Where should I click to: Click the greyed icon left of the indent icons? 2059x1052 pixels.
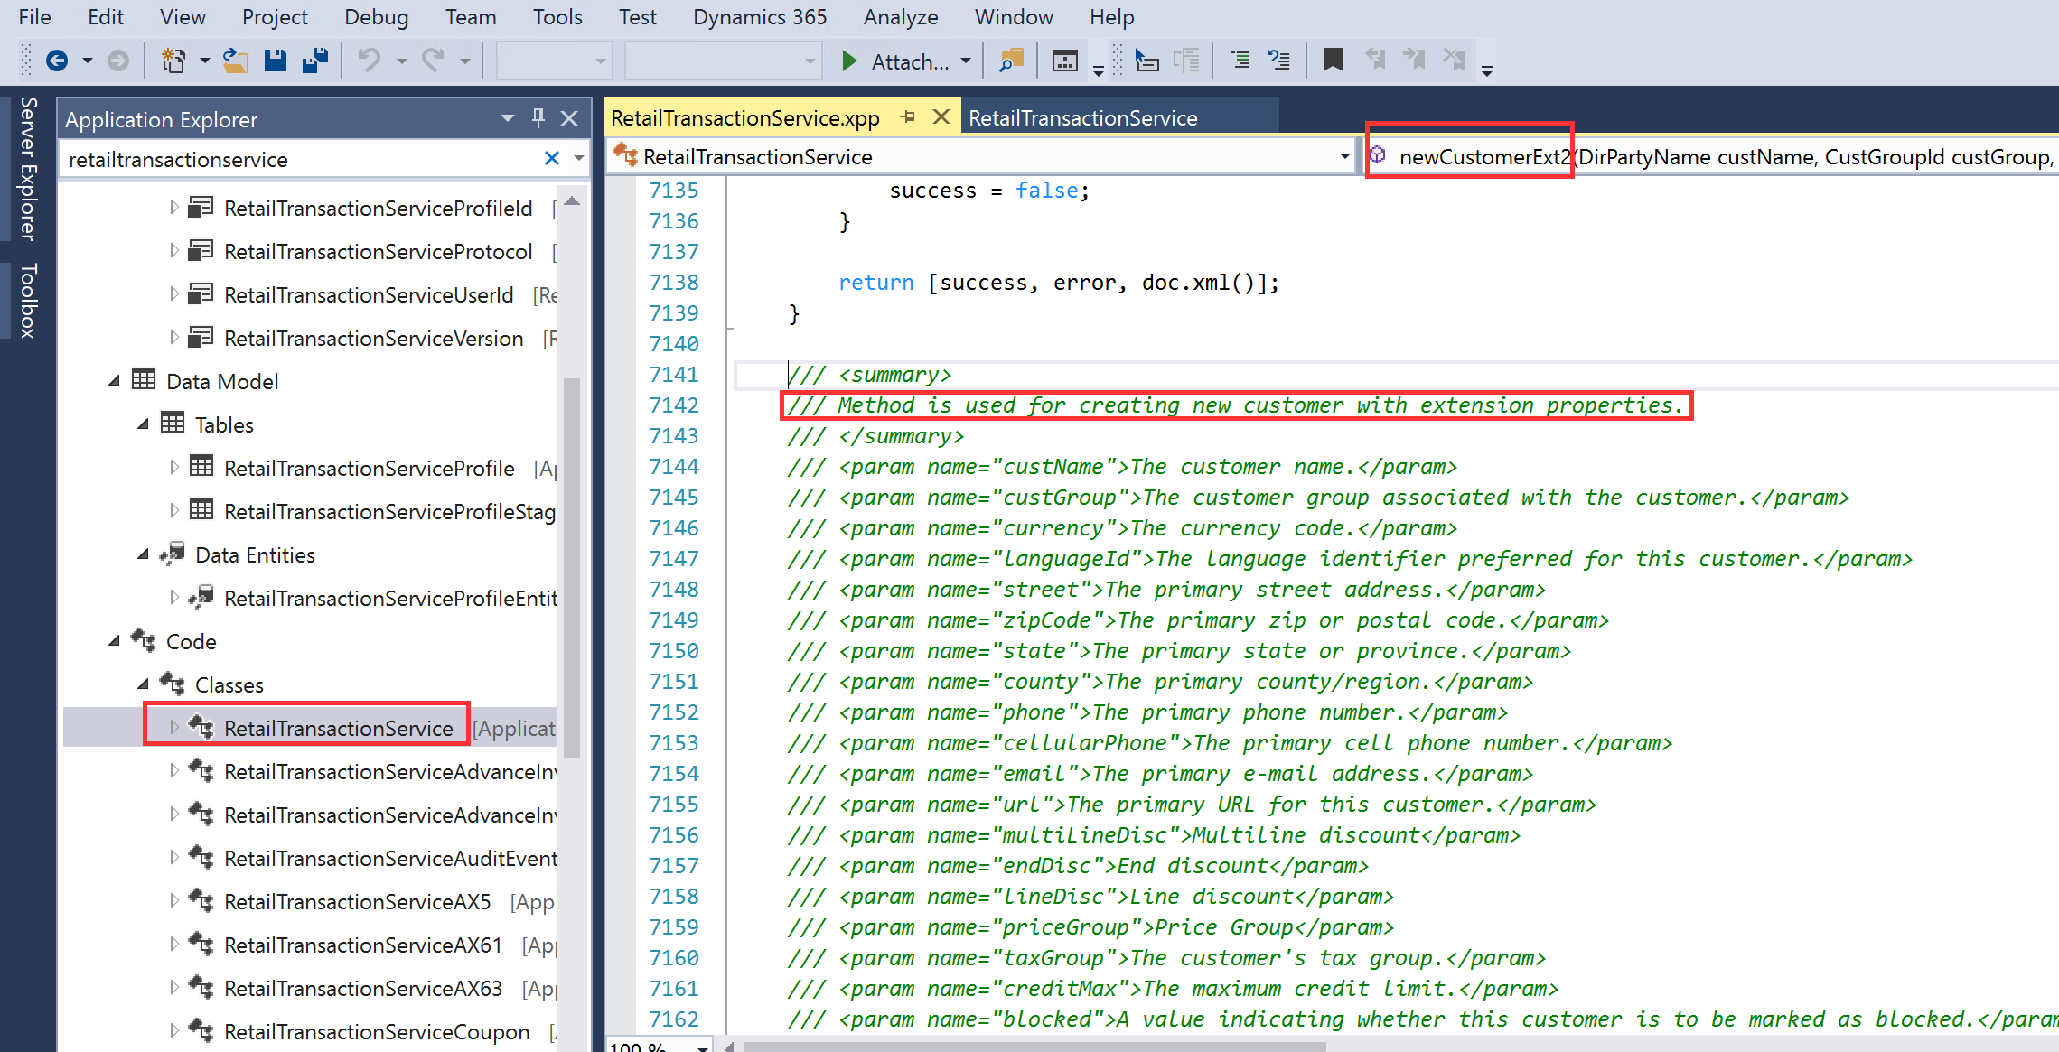[x=1186, y=61]
